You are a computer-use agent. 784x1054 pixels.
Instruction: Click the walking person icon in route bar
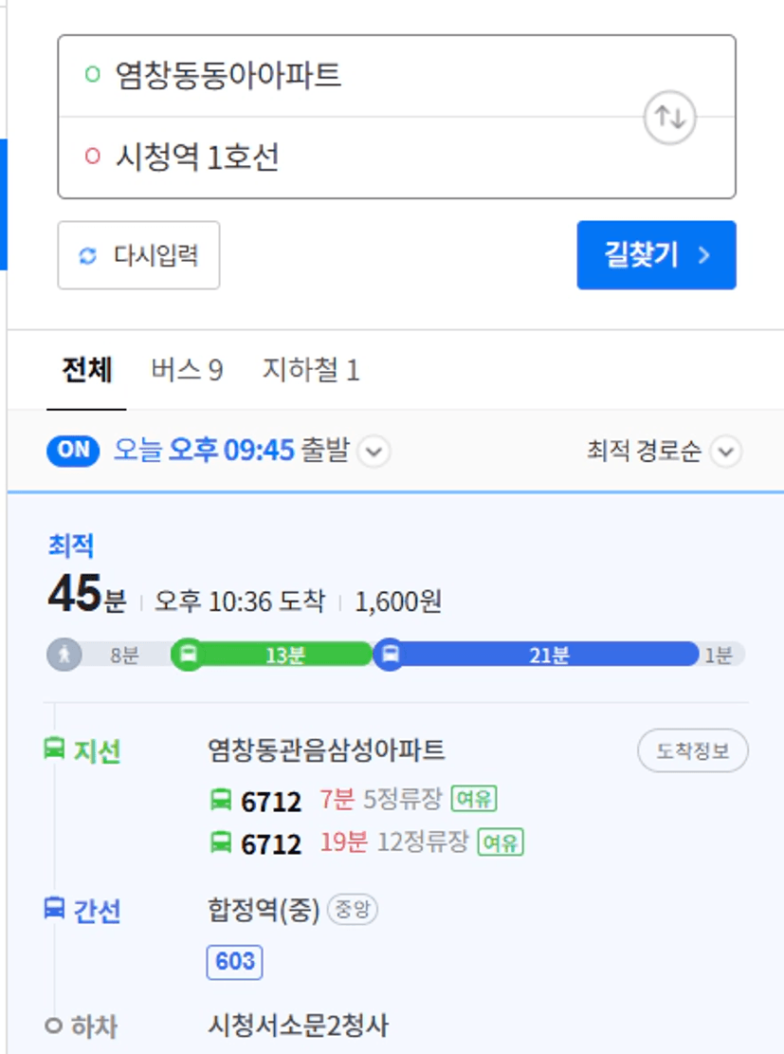[64, 654]
